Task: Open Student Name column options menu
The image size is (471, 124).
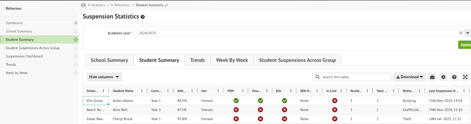Action: pyautogui.click(x=142, y=91)
